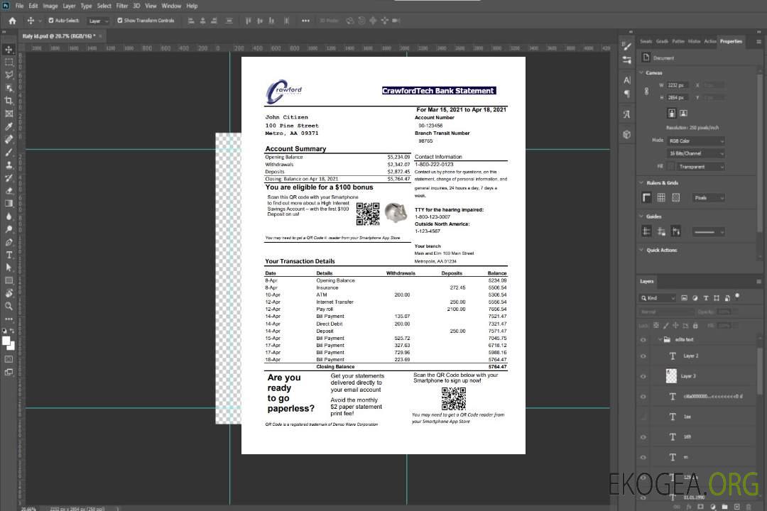This screenshot has width=767, height=511.
Task: Open the RGB Color mode dropdown
Action: click(x=695, y=141)
